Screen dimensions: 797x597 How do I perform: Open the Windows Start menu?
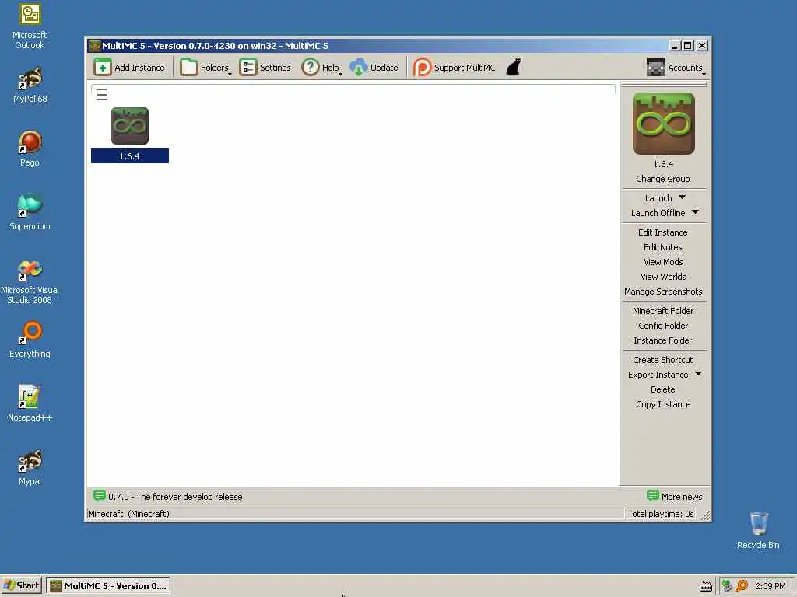pos(21,586)
